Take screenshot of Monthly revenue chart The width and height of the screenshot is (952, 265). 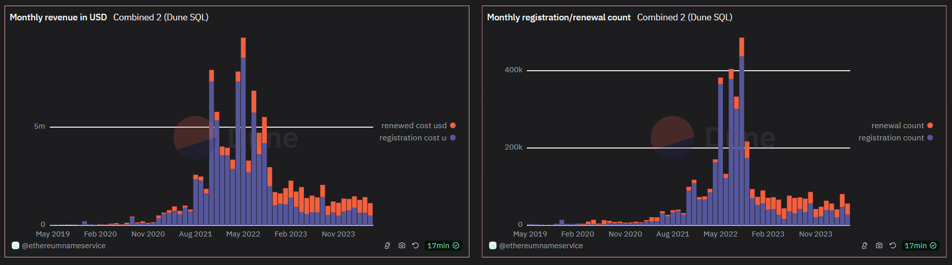click(x=402, y=246)
